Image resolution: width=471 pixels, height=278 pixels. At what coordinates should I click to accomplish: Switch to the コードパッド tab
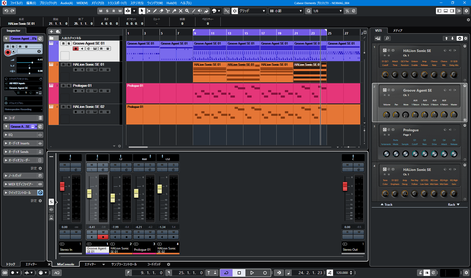tap(154, 264)
